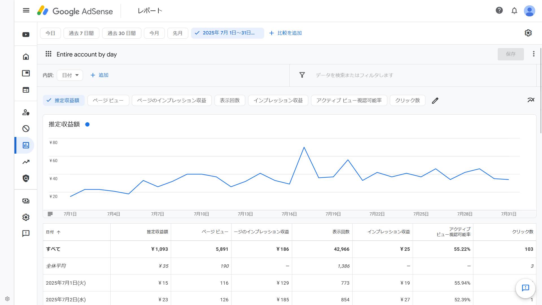Switch chart type with the trend icon
Image resolution: width=542 pixels, height=305 pixels.
[531, 100]
